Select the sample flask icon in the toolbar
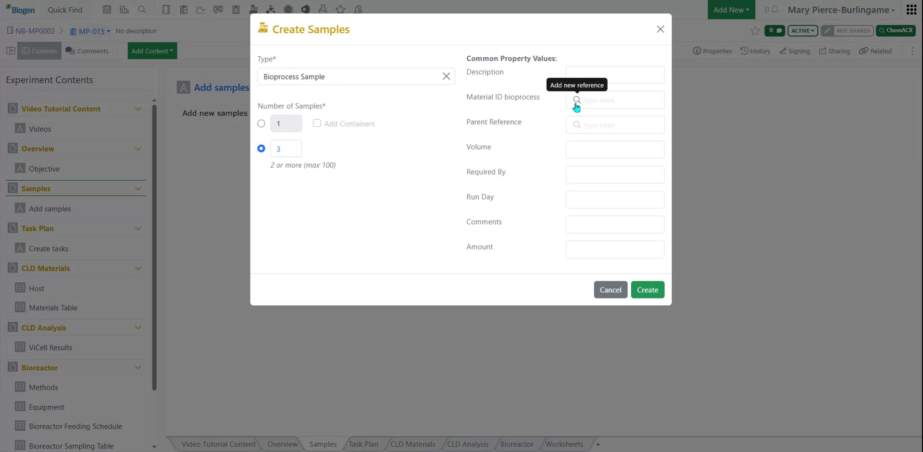 coord(253,9)
